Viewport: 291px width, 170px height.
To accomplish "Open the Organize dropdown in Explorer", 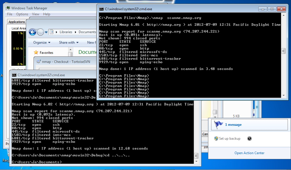I will [x=42, y=42].
